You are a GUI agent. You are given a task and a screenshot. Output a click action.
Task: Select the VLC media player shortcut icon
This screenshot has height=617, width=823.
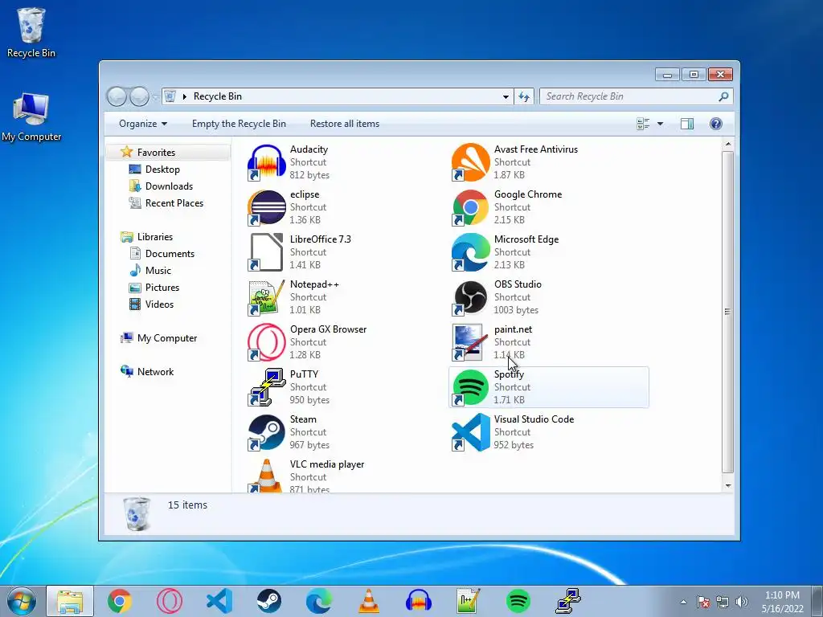[x=267, y=476]
